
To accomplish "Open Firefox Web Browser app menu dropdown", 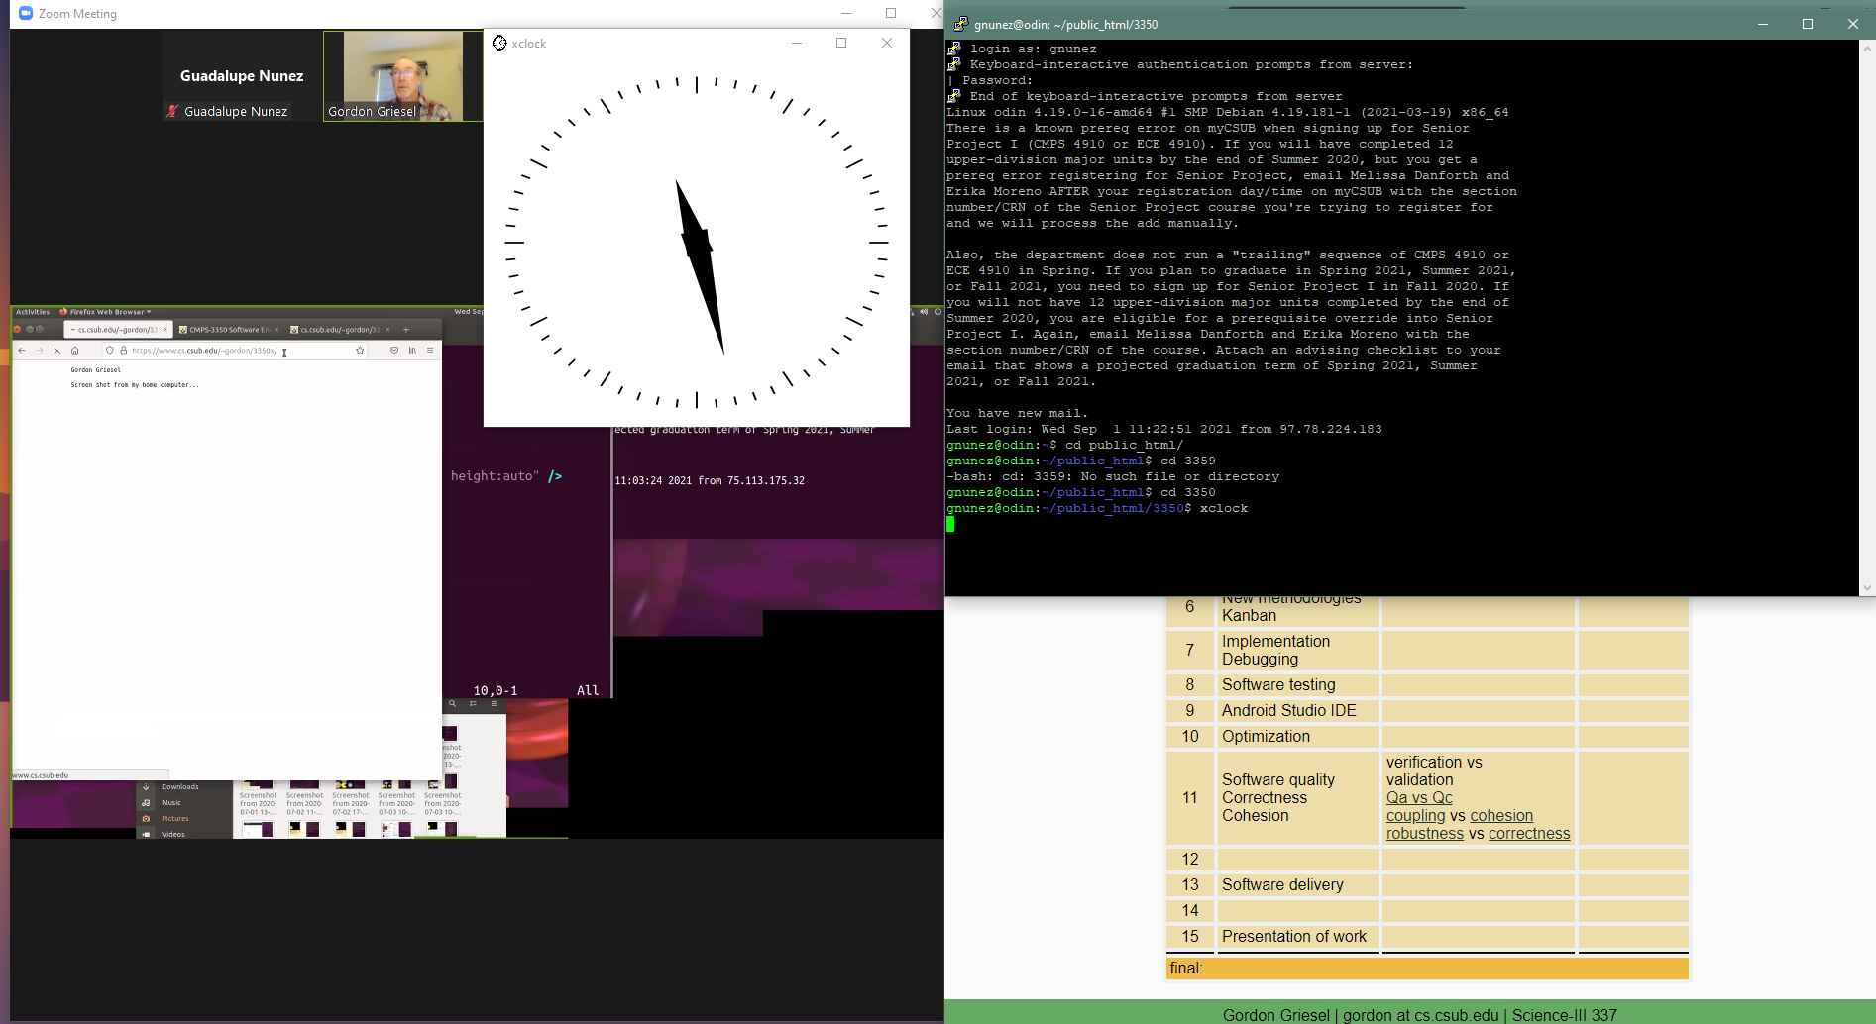I will point(105,312).
